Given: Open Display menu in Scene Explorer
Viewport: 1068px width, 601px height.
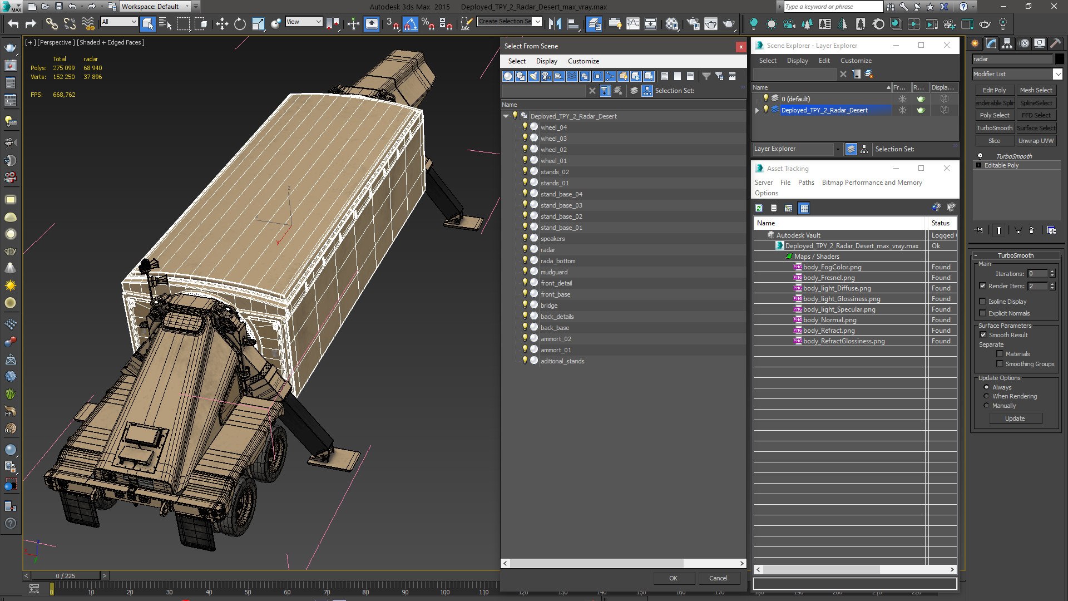Looking at the screenshot, I should coord(797,61).
